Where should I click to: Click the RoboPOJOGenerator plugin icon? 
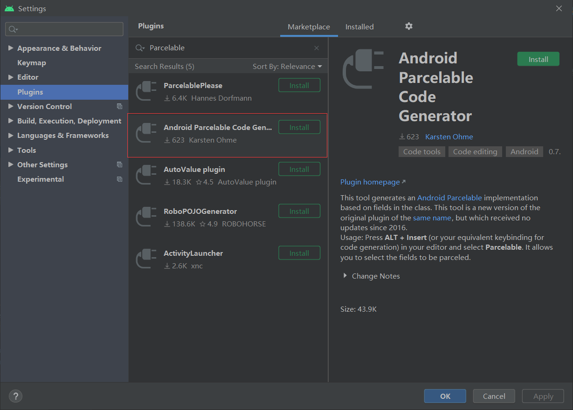pos(146,217)
